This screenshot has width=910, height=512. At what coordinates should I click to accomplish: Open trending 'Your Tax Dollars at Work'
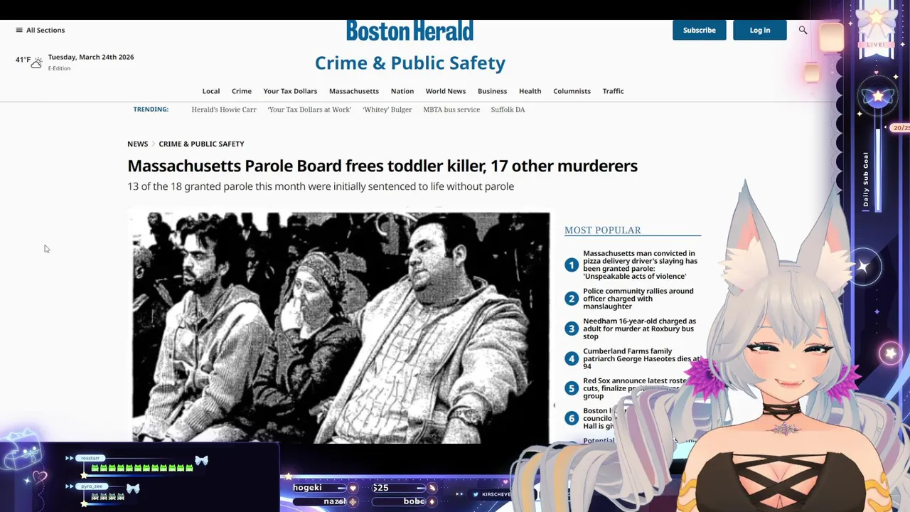point(309,110)
